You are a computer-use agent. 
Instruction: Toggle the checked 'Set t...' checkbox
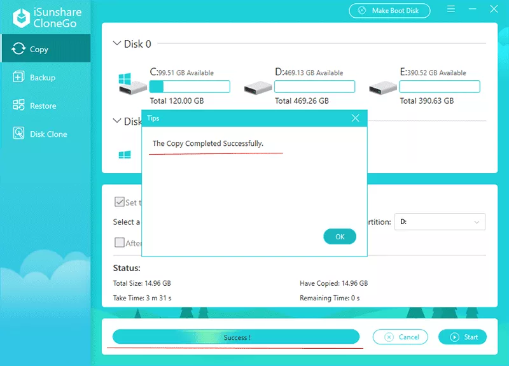(120, 202)
